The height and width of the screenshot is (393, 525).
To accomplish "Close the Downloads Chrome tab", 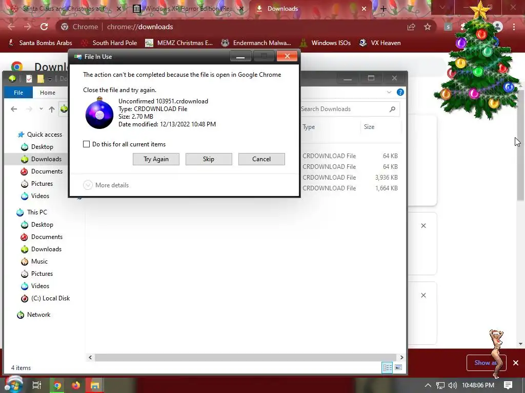I will (364, 9).
